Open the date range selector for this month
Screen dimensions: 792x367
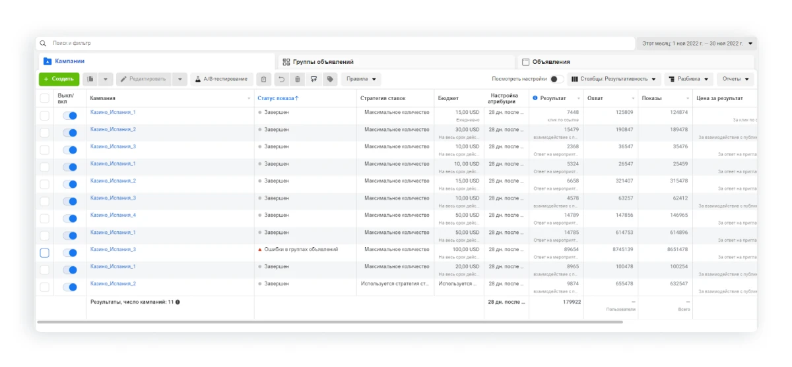[697, 43]
